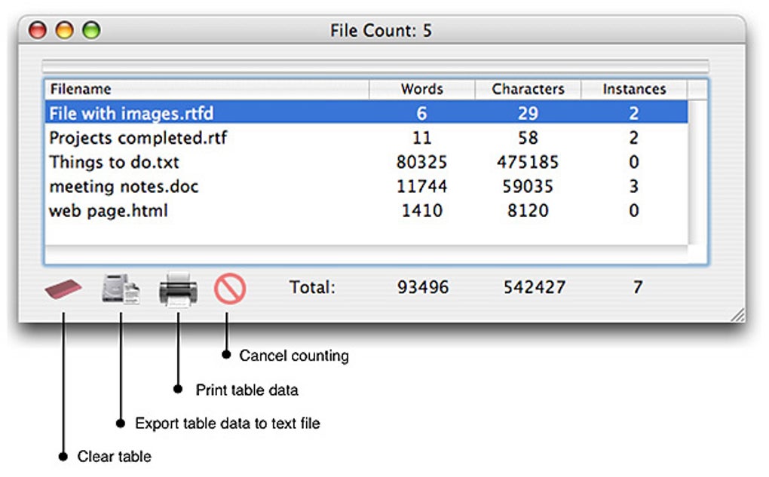Cancel counting with the red stop icon
Image resolution: width=769 pixels, height=477 pixels.
coord(229,289)
